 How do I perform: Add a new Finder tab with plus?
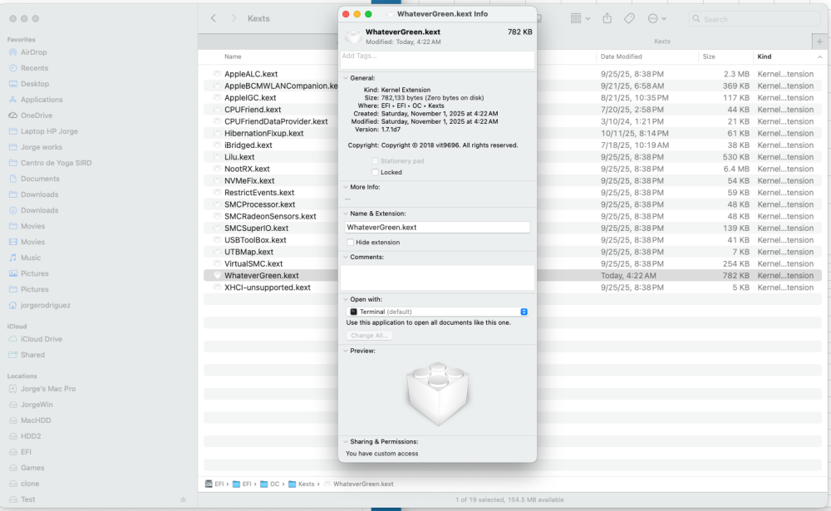819,42
